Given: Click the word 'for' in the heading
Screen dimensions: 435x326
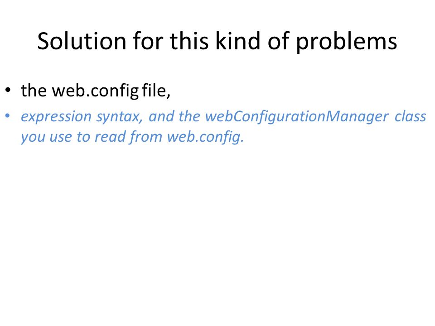Looking at the screenshot, I should point(148,40).
